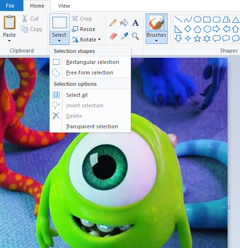Choose the Pentagon shape
240x248 pixels.
[198, 29]
